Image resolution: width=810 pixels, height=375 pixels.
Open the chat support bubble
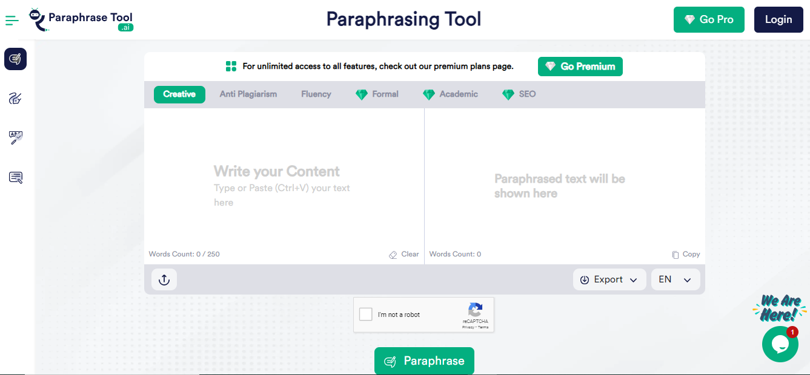(x=780, y=344)
